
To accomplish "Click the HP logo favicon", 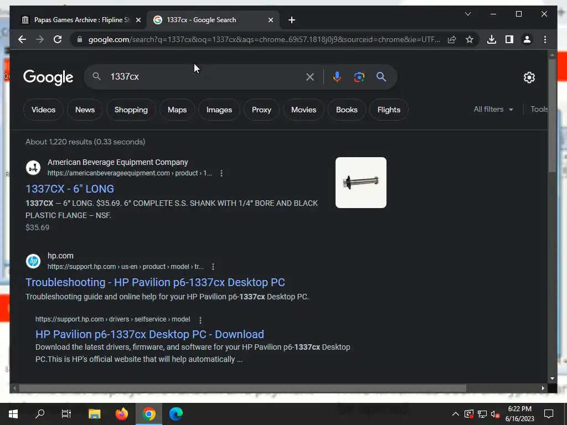I will (x=33, y=261).
